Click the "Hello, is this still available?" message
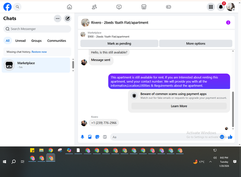 click(109, 52)
